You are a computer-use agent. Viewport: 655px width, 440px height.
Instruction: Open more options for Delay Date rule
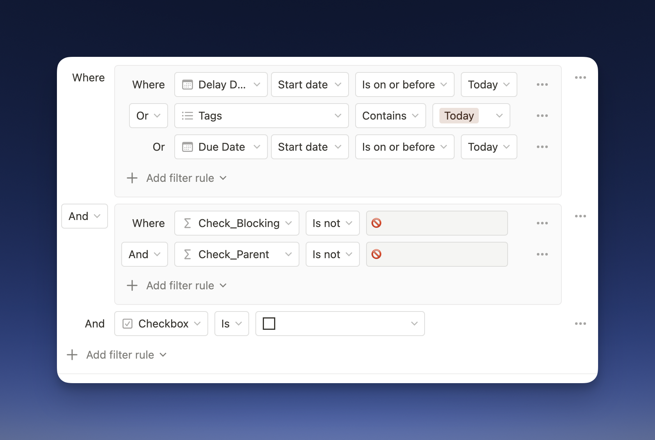tap(542, 84)
